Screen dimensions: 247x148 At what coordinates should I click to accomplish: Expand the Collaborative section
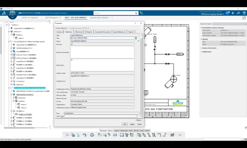pyautogui.click(x=201, y=52)
